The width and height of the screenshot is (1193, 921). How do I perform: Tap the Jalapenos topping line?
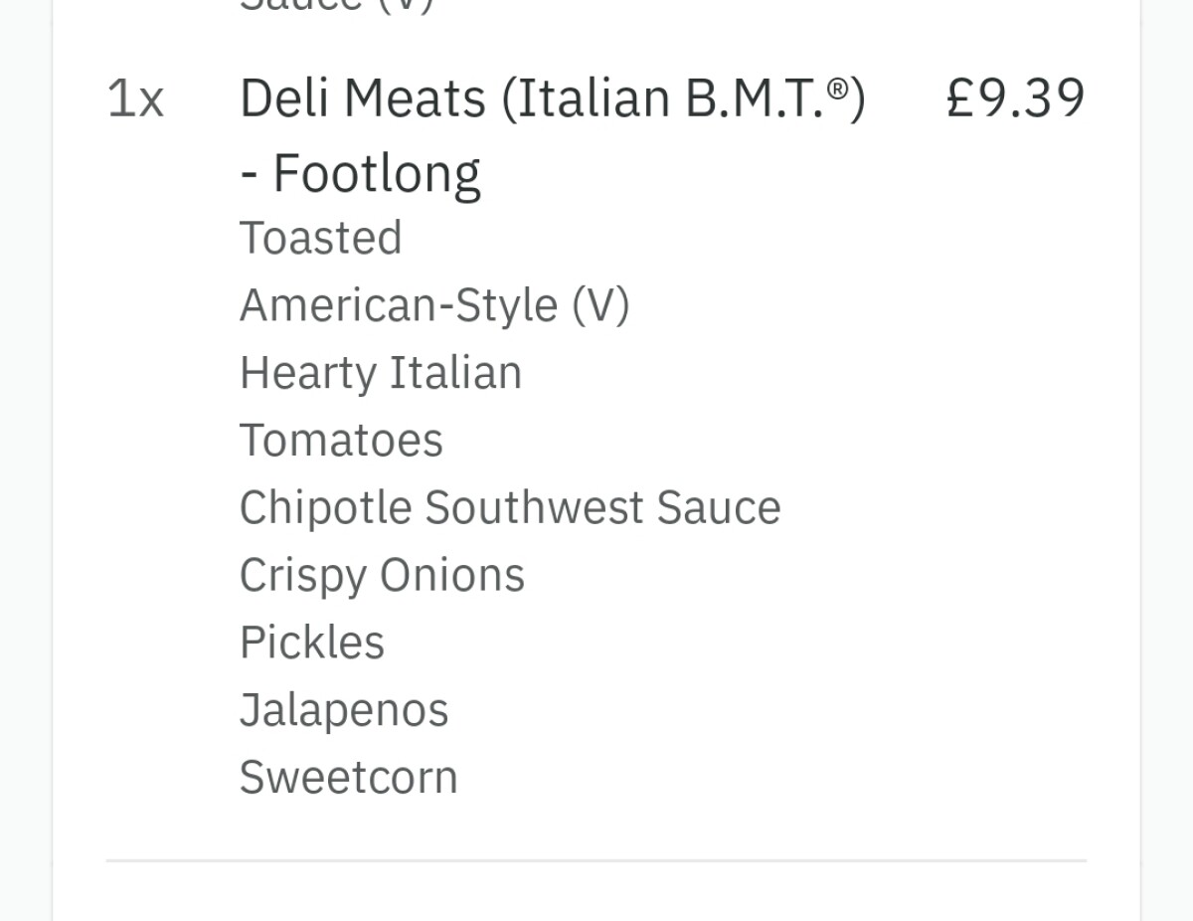click(344, 711)
